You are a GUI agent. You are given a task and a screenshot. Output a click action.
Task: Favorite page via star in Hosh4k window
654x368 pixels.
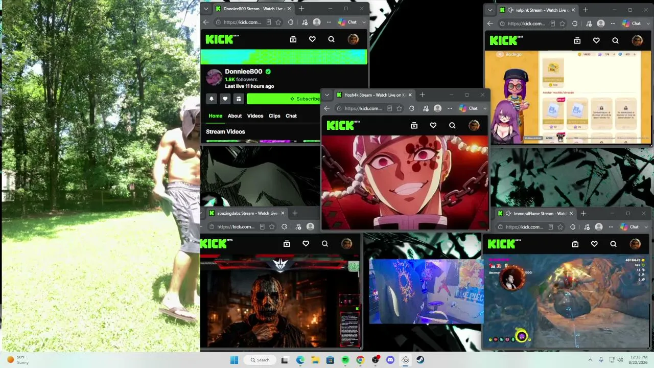pos(399,108)
